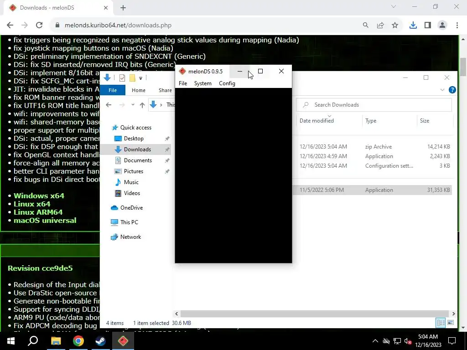This screenshot has height=350, width=467.
Task: Click the macOS universal download link
Action: [x=45, y=221]
